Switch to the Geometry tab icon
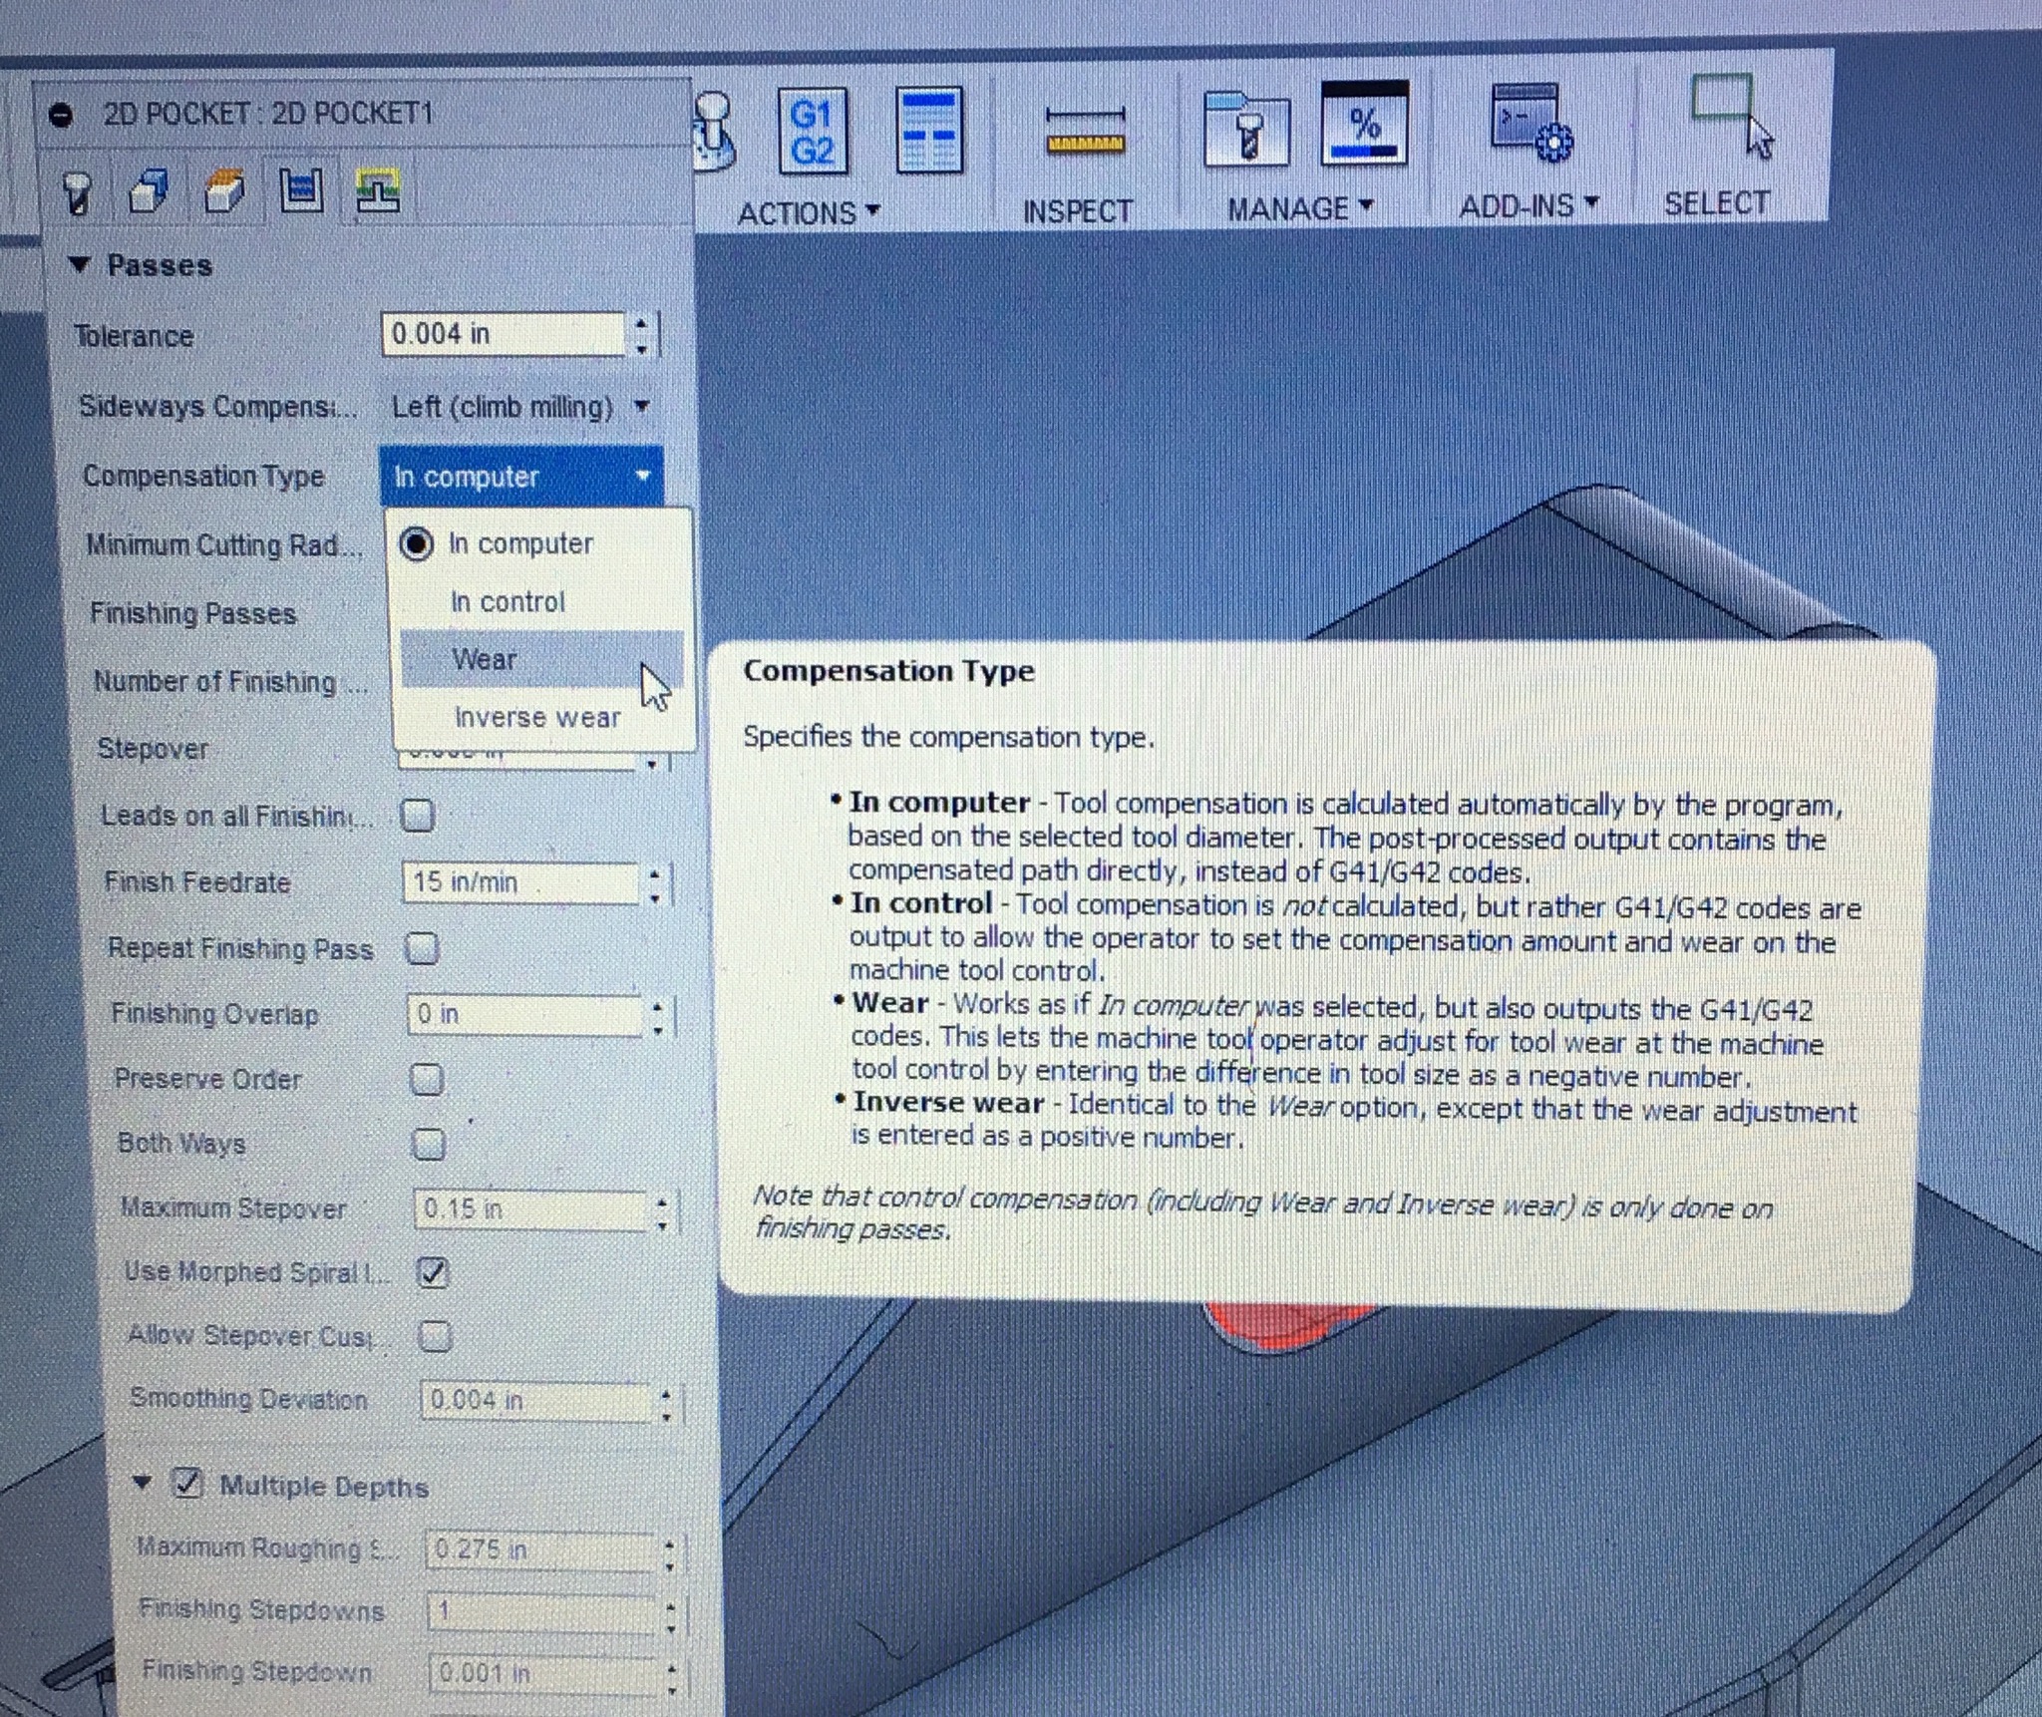 [x=150, y=189]
